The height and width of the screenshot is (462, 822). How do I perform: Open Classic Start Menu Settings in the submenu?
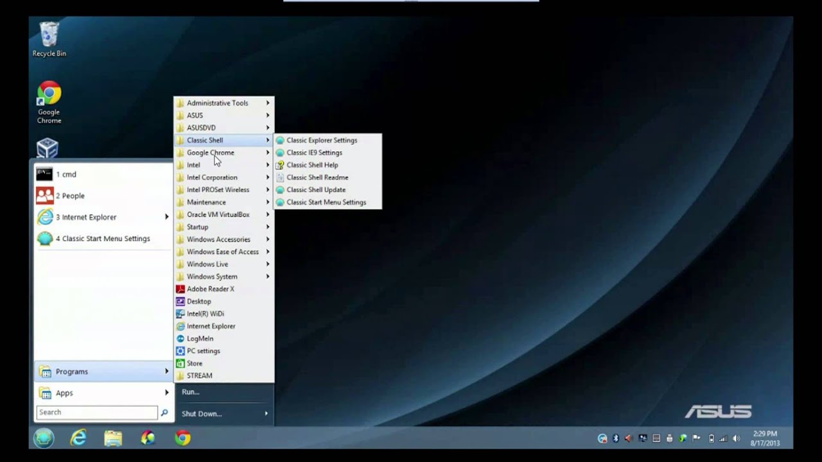pyautogui.click(x=328, y=202)
